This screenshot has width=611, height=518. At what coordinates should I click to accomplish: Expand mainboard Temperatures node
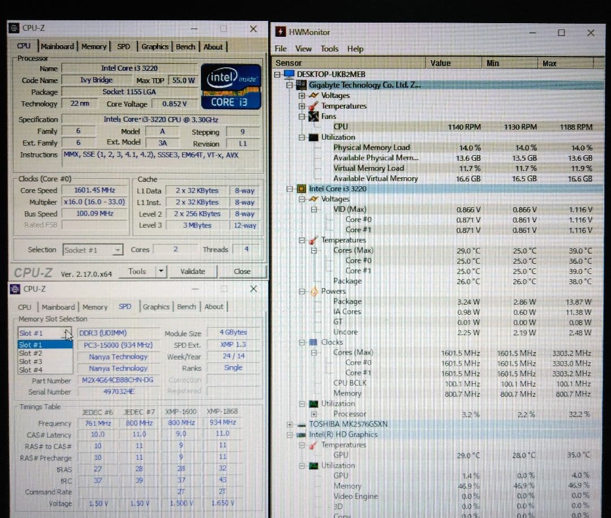302,106
